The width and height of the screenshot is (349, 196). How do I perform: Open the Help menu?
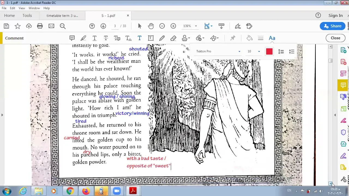[47, 8]
